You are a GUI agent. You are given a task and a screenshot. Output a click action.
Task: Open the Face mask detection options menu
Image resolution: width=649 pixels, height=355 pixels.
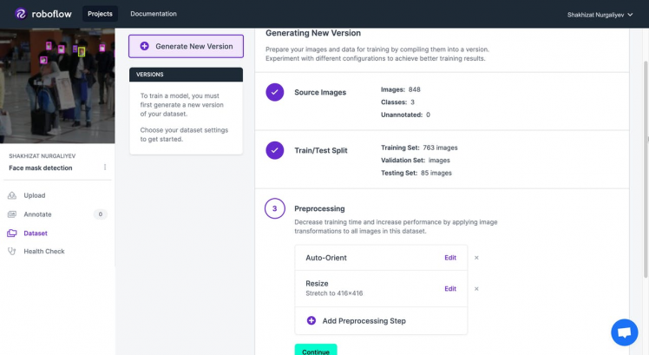105,168
